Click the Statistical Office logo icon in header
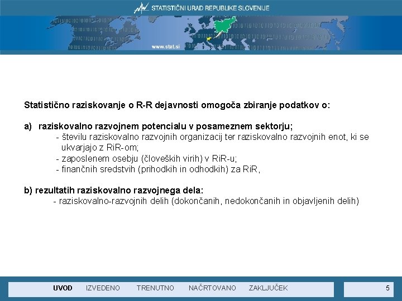The height and width of the screenshot is (301, 402). tap(141, 8)
